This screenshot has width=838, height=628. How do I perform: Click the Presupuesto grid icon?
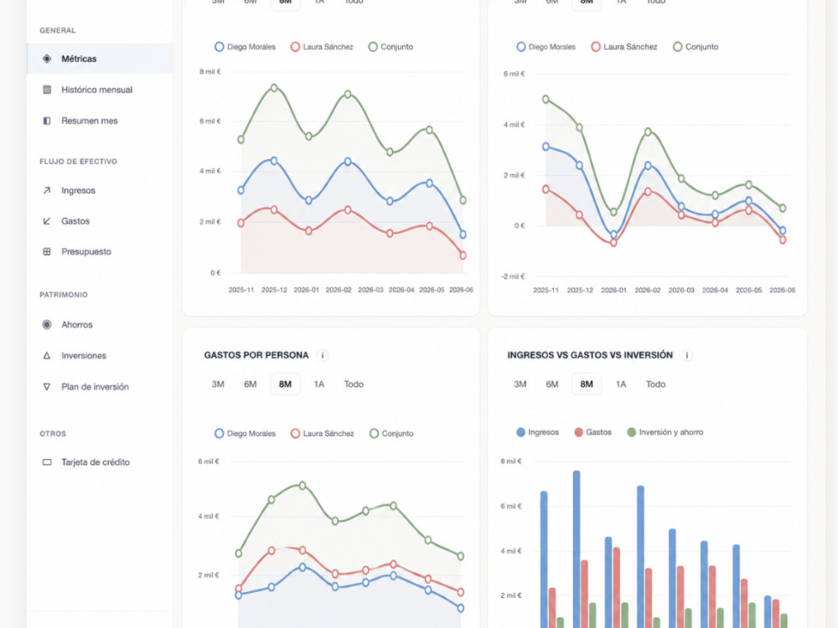(x=47, y=251)
